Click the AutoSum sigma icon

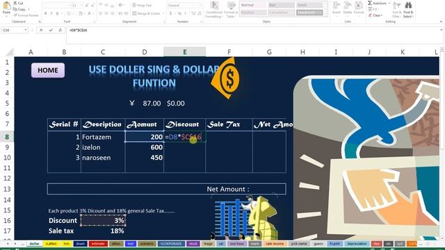(370, 3)
